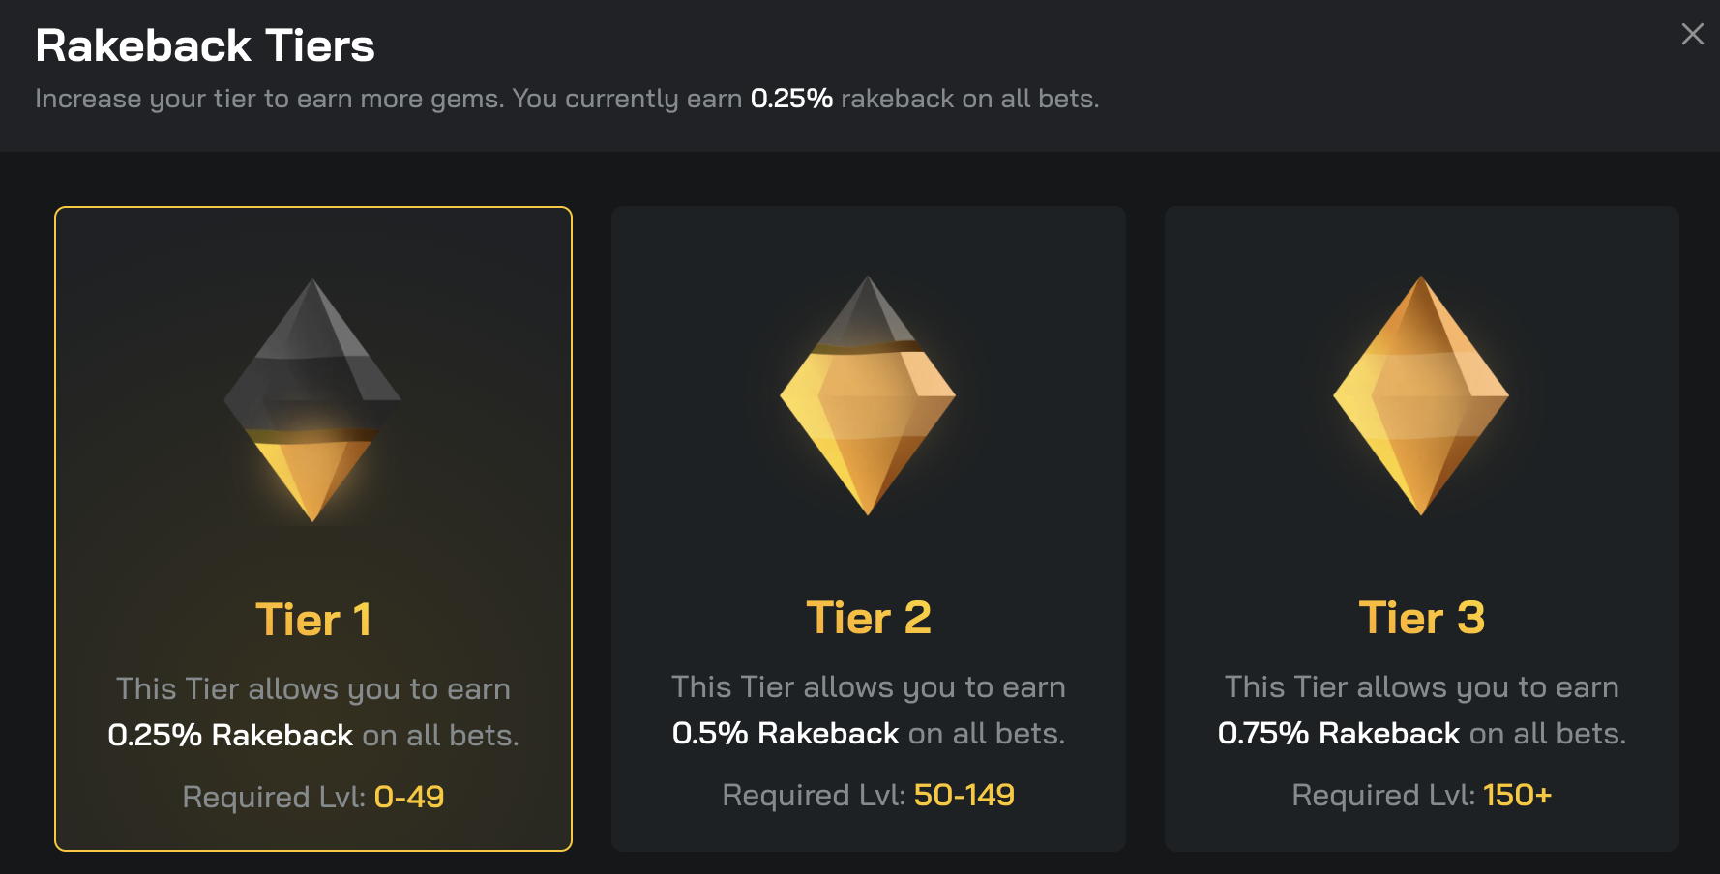Click the "0.25% Rakeback" text in Tier 1
Viewport: 1720px width, 874px height.
tap(230, 736)
